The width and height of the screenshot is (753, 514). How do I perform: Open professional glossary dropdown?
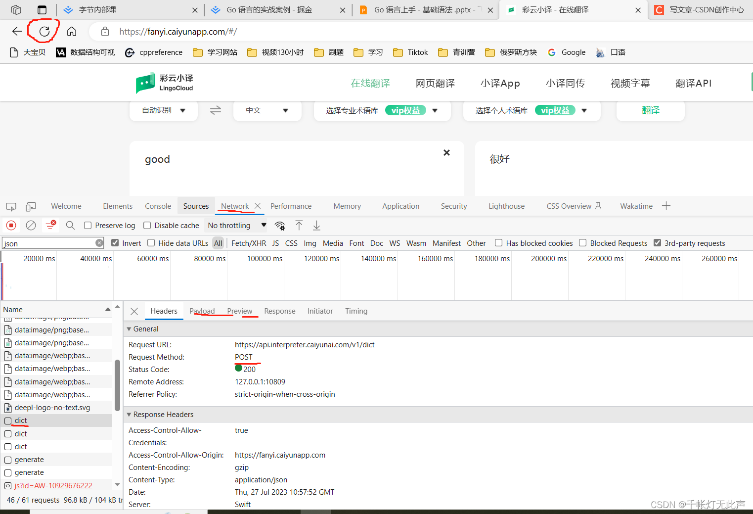(x=382, y=110)
